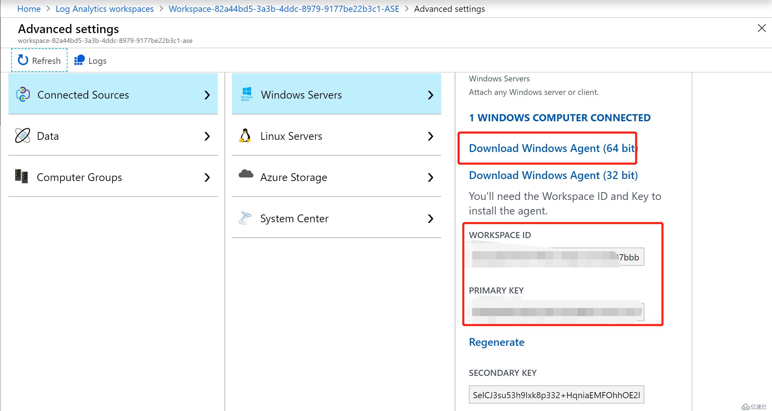772x411 pixels.
Task: Click the Secondary Key field
Action: (556, 394)
